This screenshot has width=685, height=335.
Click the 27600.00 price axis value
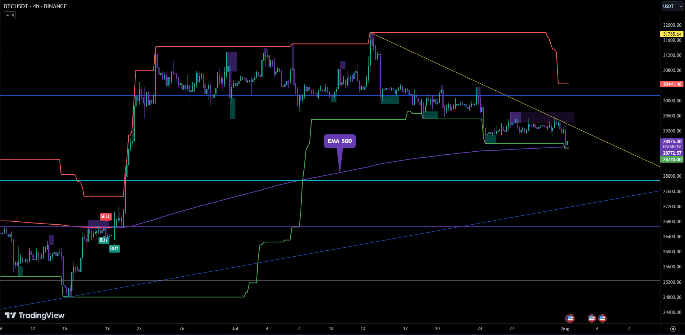coord(672,192)
